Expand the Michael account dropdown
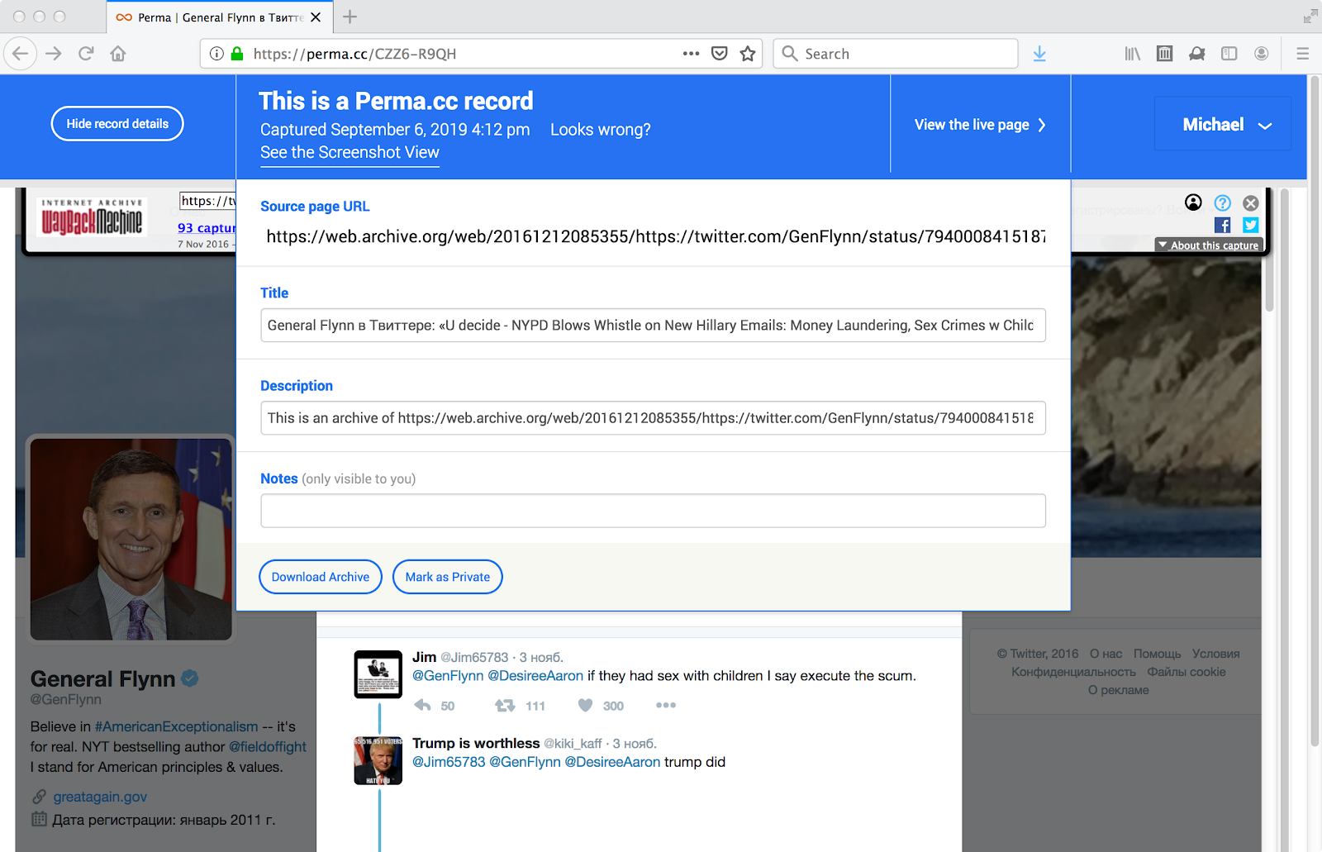Viewport: 1322px width, 852px height. click(1223, 124)
